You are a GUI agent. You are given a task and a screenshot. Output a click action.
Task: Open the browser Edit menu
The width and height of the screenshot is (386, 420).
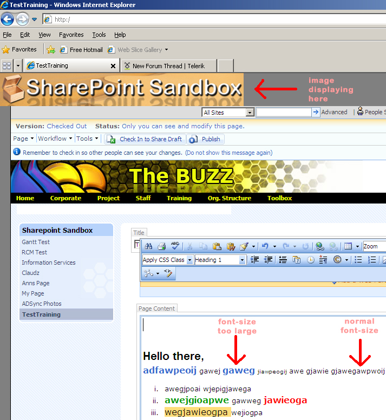click(x=25, y=35)
